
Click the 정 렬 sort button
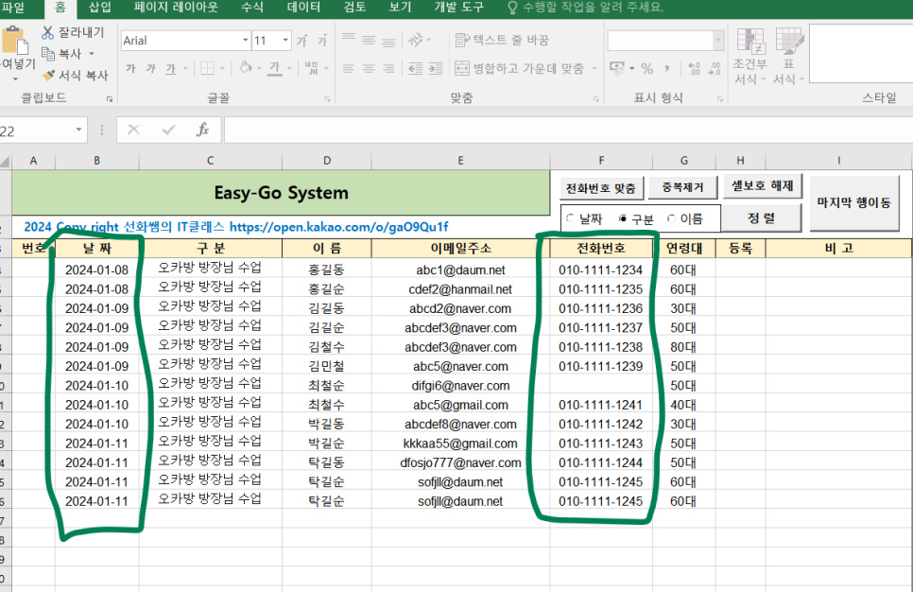point(761,218)
